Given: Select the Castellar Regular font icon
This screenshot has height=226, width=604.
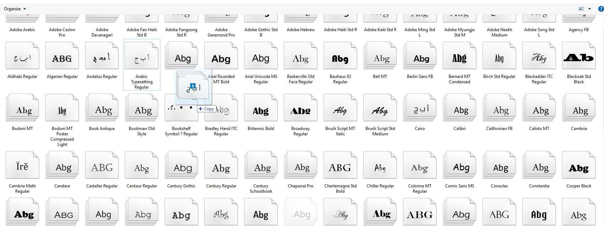Looking at the screenshot, I should [x=102, y=165].
